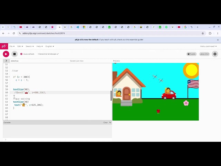The height and width of the screenshot is (166, 221).
Task: Expand the sketch files sidebar
Action: click(x=6, y=61)
